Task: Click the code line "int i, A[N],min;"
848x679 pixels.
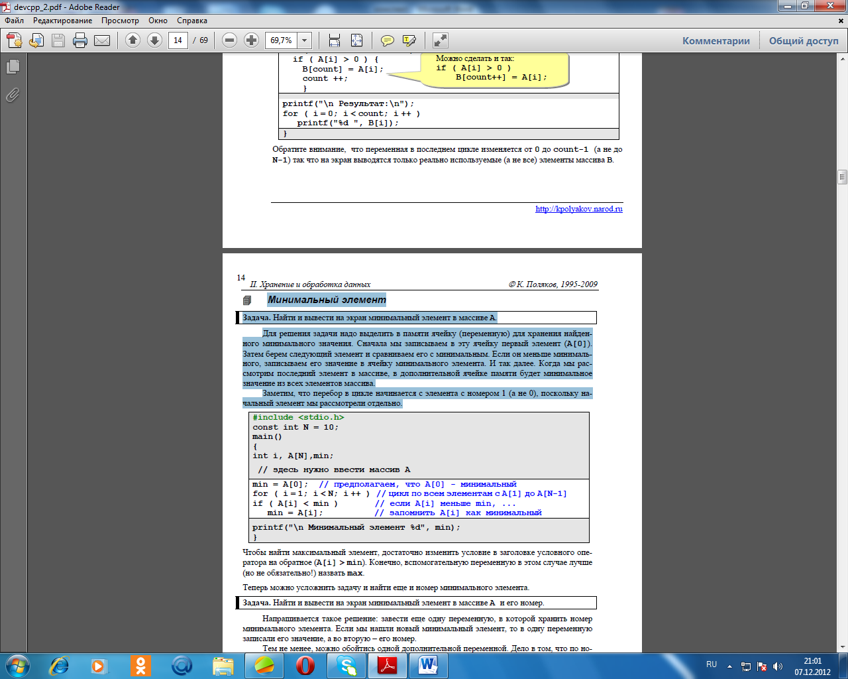Action: pyautogui.click(x=293, y=456)
